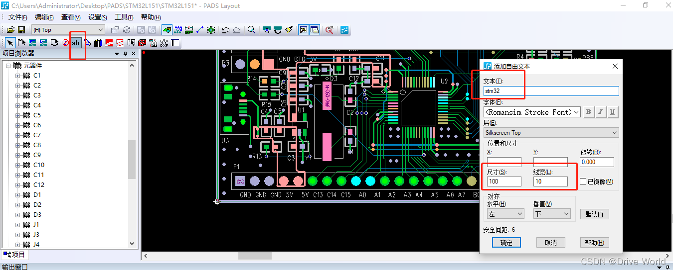The height and width of the screenshot is (270, 673).
Task: Open the 设置 menu
Action: pos(97,17)
